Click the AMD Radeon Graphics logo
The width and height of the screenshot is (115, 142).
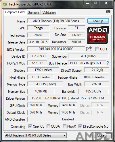pos(98,35)
